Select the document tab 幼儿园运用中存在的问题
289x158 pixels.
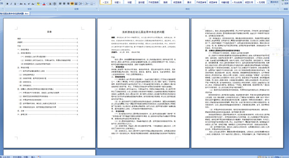(x=15, y=13)
